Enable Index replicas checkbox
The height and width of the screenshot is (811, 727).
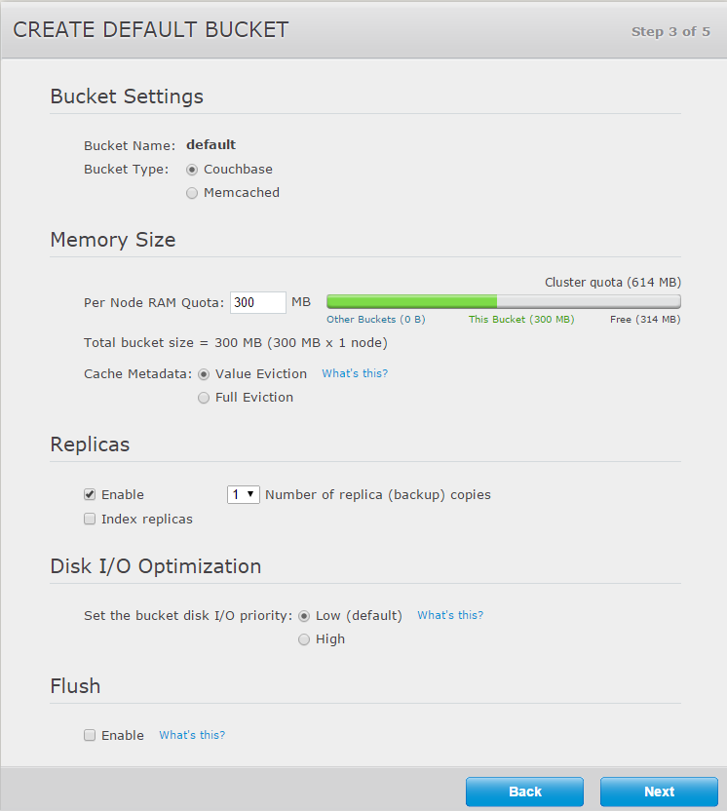(x=90, y=520)
